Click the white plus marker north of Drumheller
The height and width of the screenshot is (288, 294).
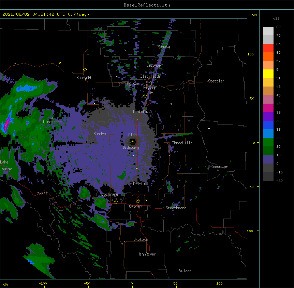point(209,128)
